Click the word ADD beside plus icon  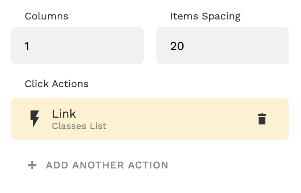click(57, 165)
